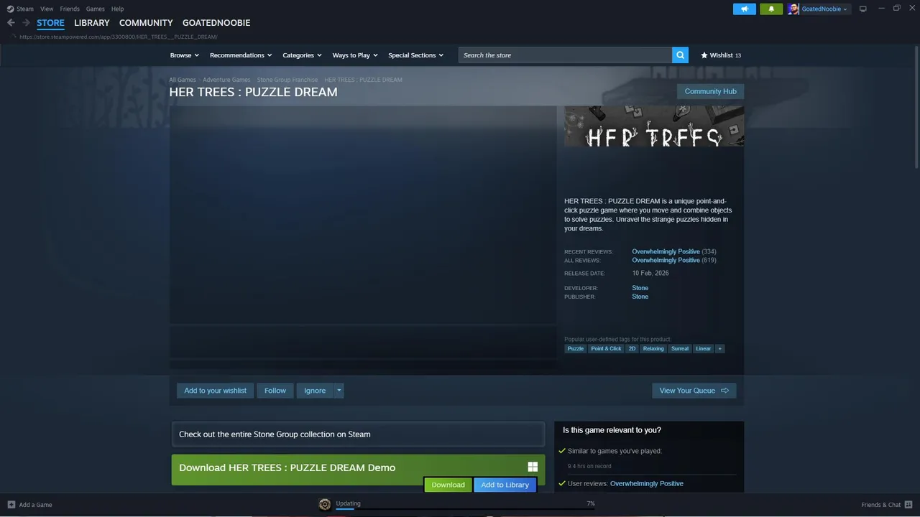Image resolution: width=920 pixels, height=517 pixels.
Task: Open the Games menu
Action: click(x=95, y=9)
